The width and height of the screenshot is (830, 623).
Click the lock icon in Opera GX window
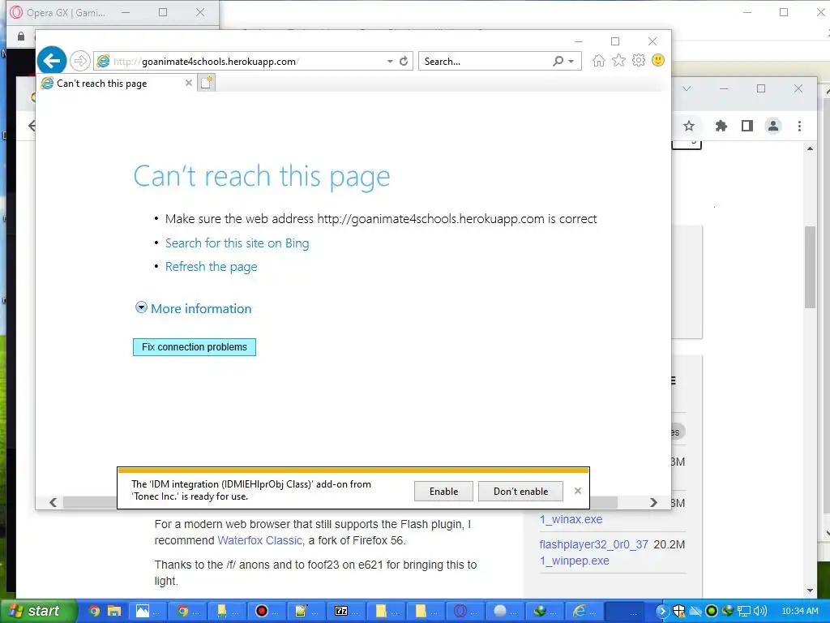point(20,36)
